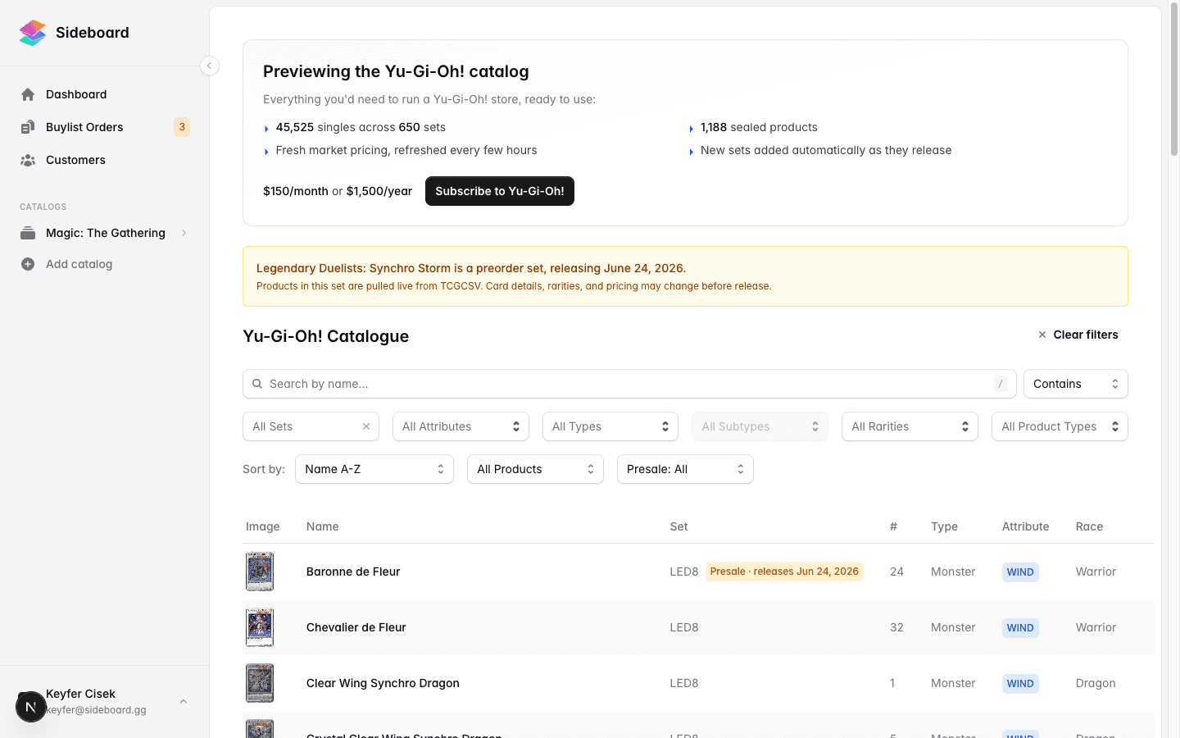The image size is (1180, 738).
Task: Click LED8 in the Chevalier de Fleur row
Action: (684, 627)
